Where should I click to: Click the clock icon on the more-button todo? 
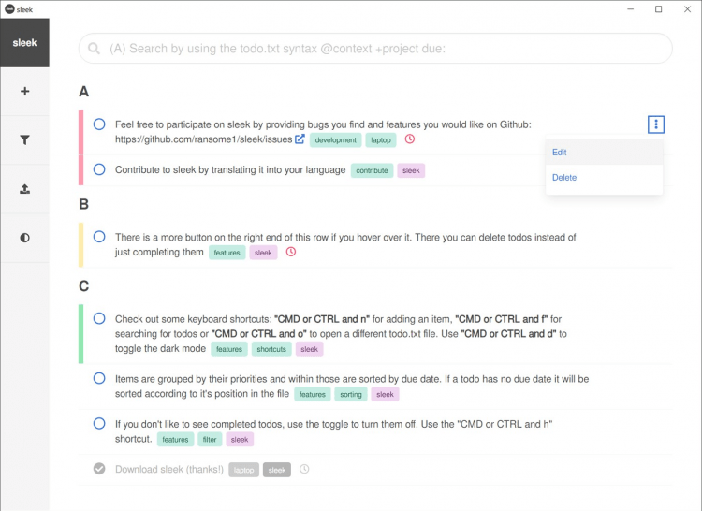[x=290, y=252]
